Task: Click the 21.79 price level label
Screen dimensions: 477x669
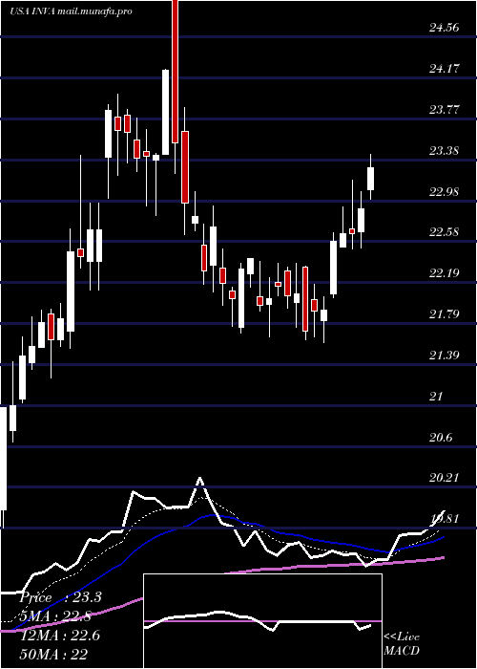Action: [444, 314]
